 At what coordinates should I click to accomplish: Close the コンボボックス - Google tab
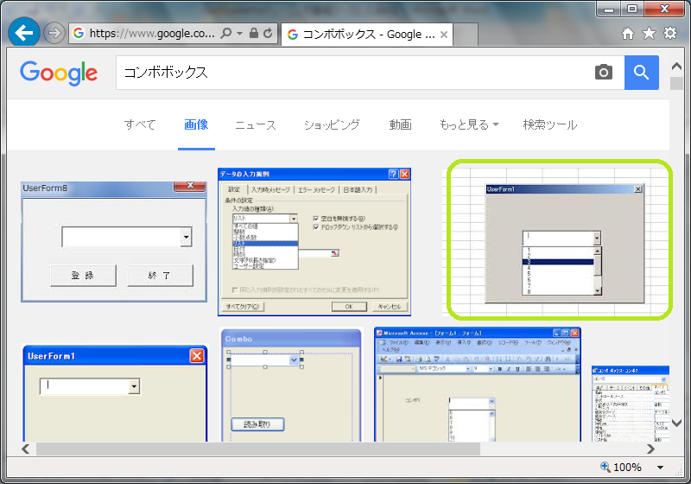coord(444,35)
